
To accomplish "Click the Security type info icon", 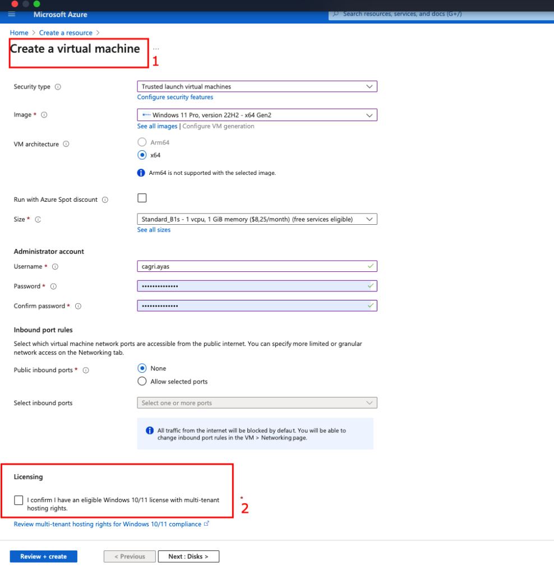I will [58, 87].
